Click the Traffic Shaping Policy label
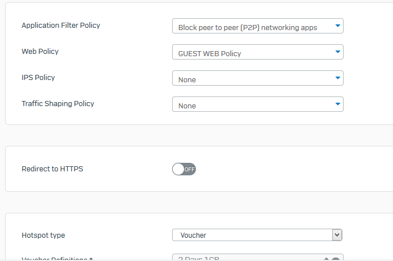 click(x=58, y=104)
